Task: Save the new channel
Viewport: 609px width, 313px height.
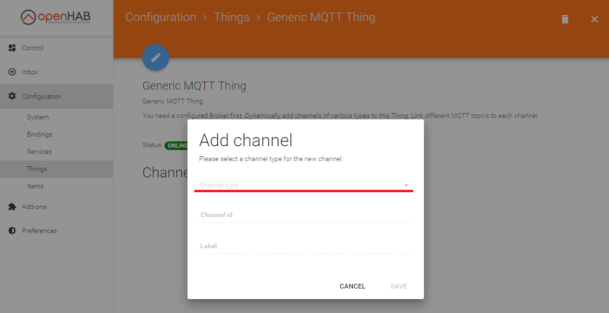Action: [x=398, y=286]
